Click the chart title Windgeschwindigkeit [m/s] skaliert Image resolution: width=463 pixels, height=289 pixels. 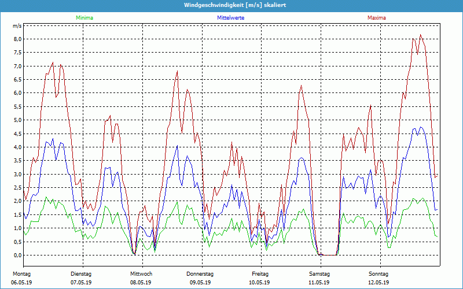(235, 5)
